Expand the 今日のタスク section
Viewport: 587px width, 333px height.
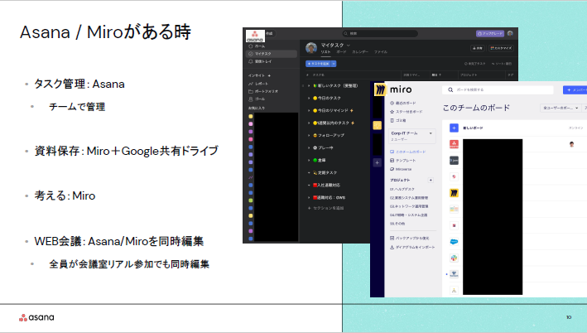(309, 98)
